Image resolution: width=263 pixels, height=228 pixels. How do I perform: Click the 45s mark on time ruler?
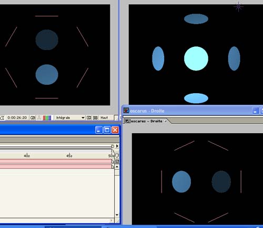click(x=69, y=156)
